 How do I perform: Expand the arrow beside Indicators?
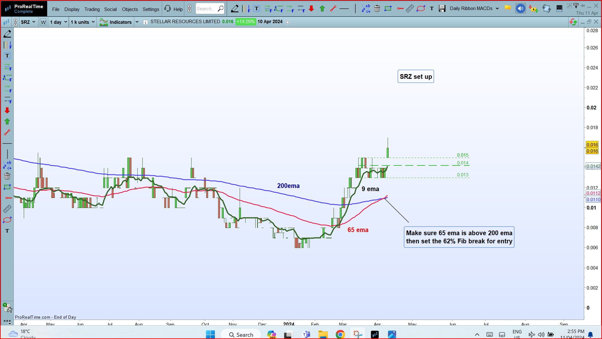137,22
